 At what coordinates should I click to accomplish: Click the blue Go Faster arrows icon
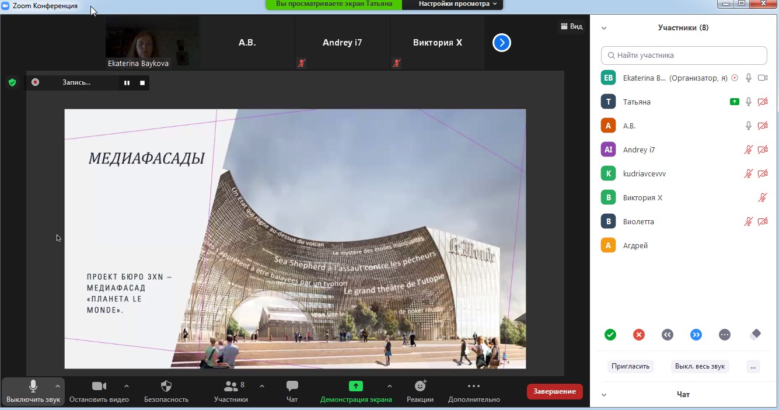(x=696, y=335)
